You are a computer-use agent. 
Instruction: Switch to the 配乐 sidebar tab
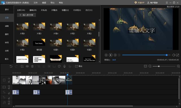tap(7, 59)
